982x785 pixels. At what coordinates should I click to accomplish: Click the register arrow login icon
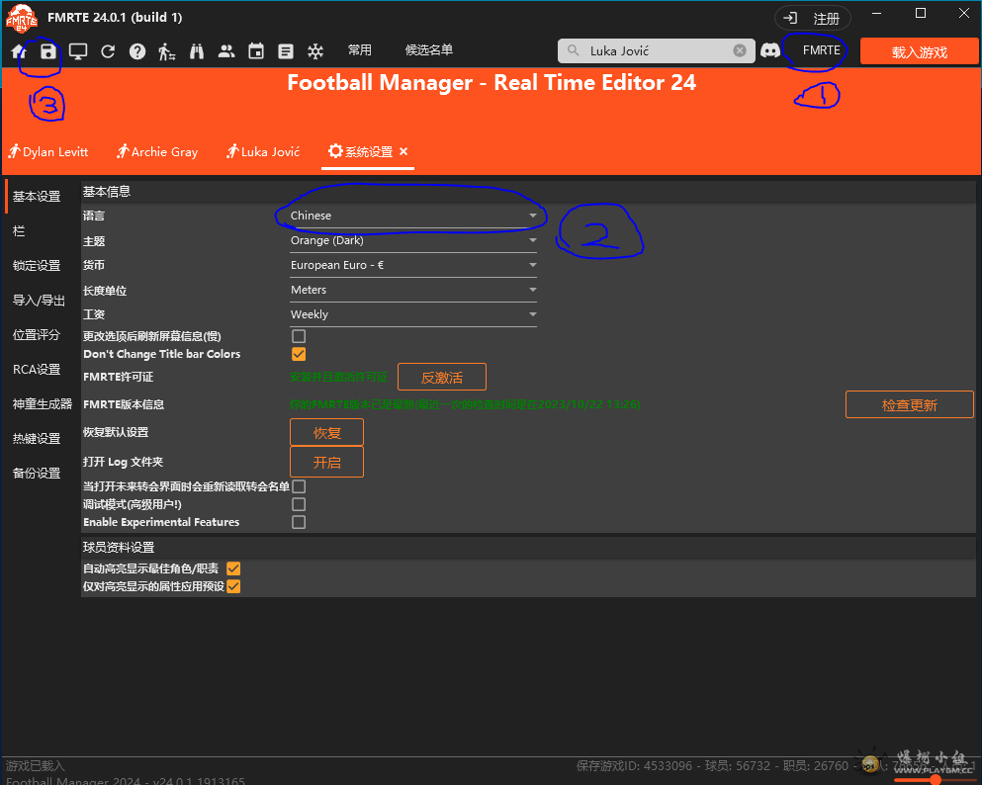[790, 18]
